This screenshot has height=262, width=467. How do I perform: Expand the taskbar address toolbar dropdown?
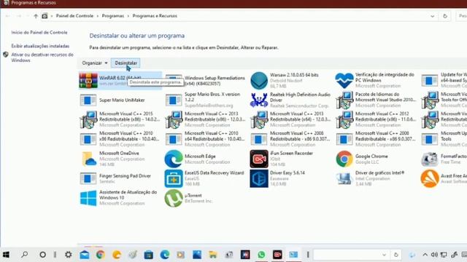pyautogui.click(x=384, y=255)
